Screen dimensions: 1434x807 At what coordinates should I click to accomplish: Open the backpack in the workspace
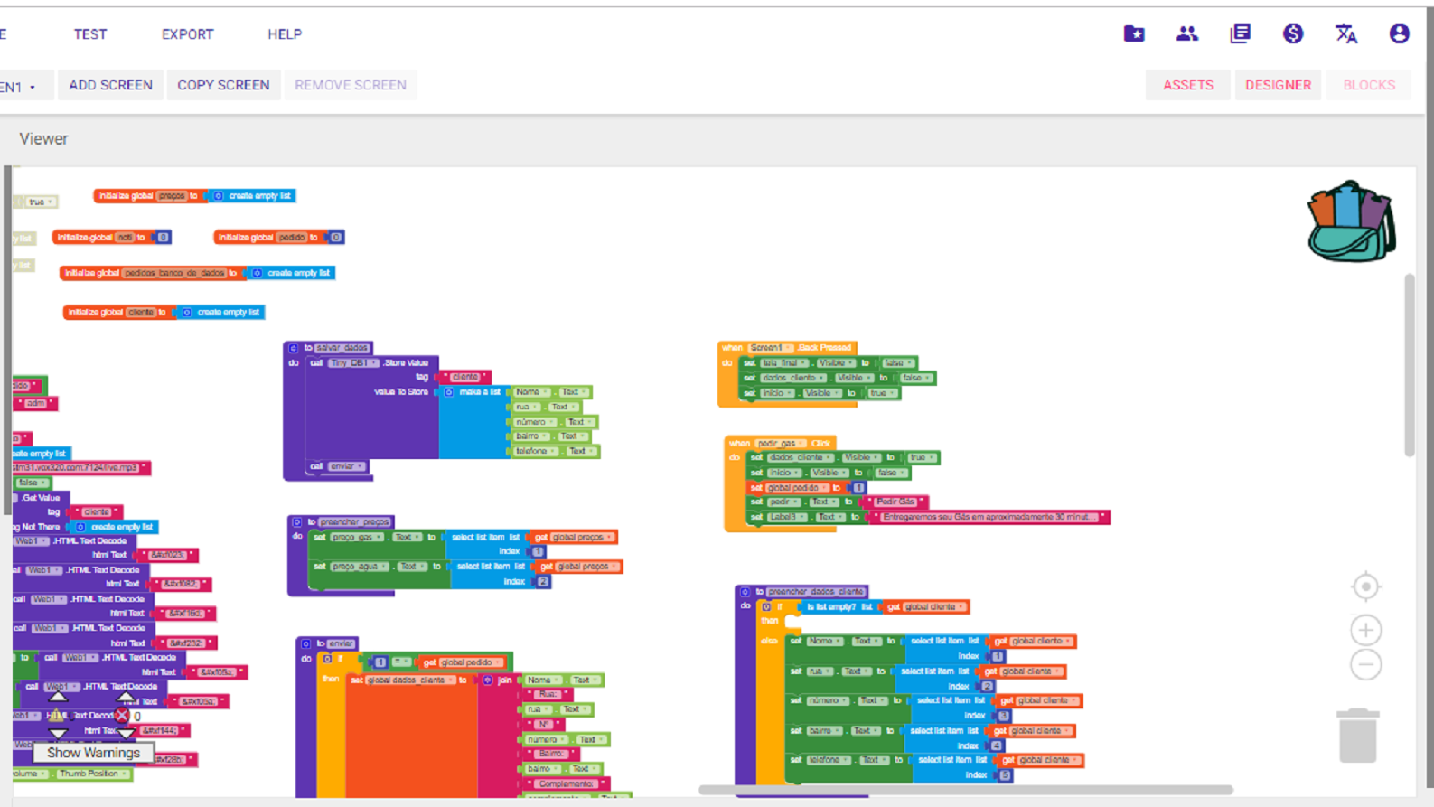click(x=1351, y=222)
